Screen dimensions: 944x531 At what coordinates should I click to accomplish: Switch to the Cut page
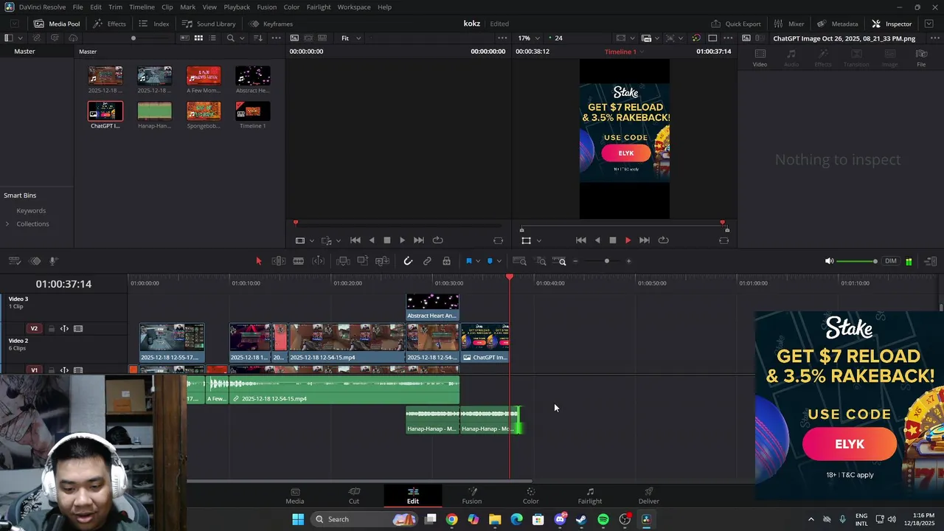point(354,496)
